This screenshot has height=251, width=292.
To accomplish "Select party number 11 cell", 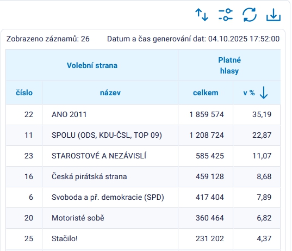I will pyautogui.click(x=24, y=135).
